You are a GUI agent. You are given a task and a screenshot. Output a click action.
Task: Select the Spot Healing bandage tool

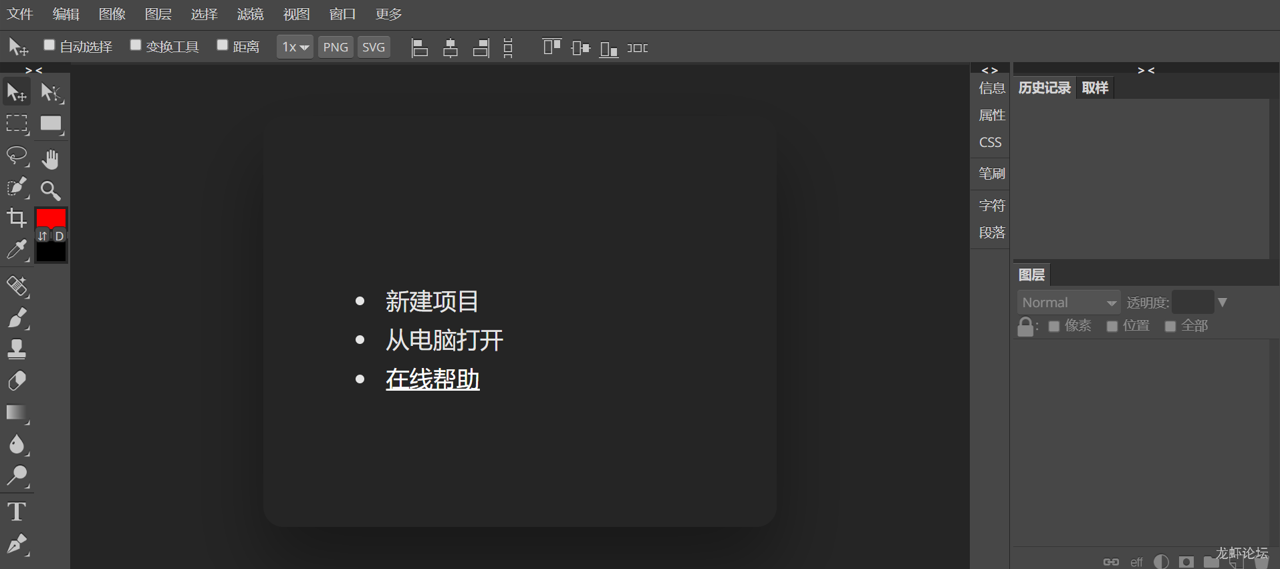coord(17,286)
